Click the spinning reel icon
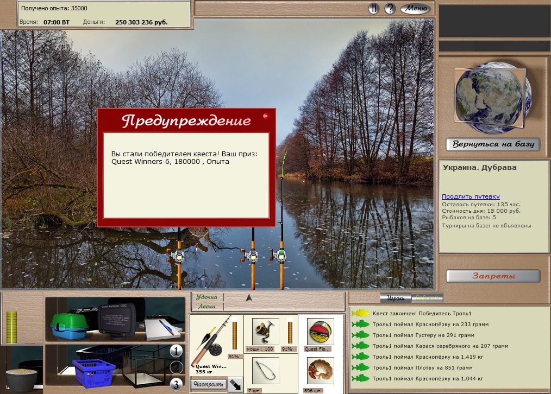 coord(265,332)
